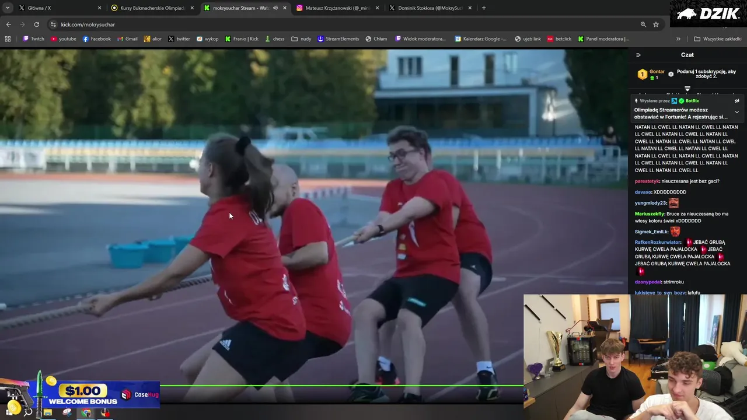Hide the pinned BotRix message
747x420 pixels.
[x=736, y=101]
